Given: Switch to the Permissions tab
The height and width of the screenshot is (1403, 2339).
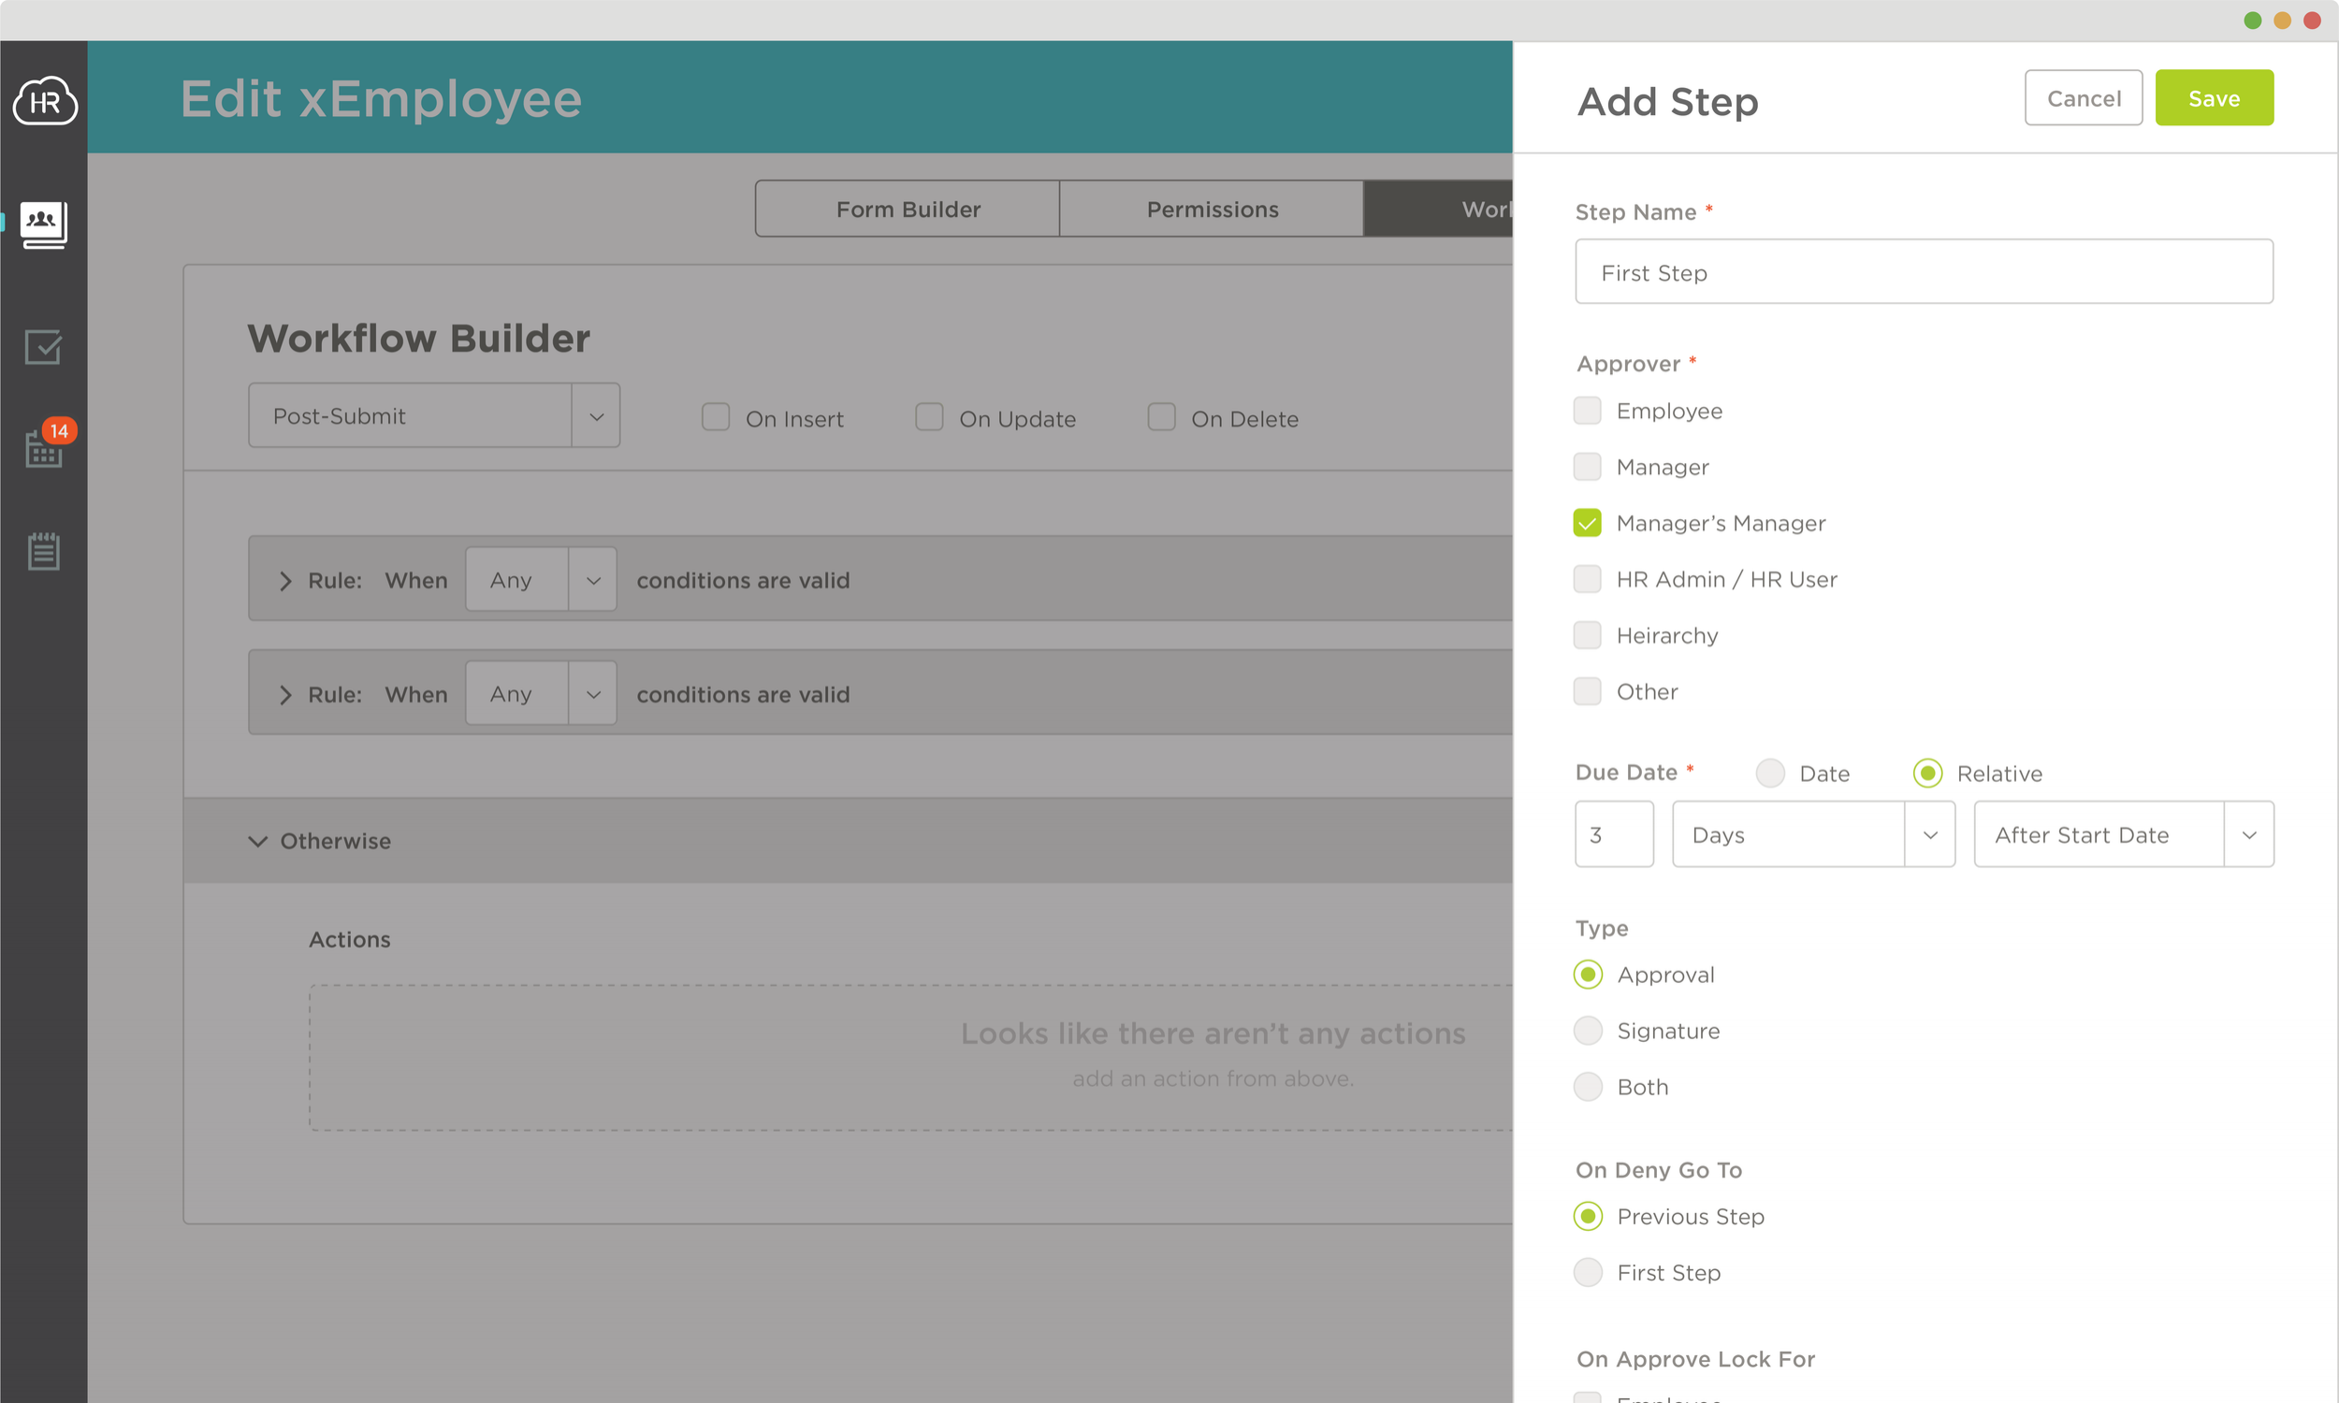Looking at the screenshot, I should pyautogui.click(x=1212, y=209).
